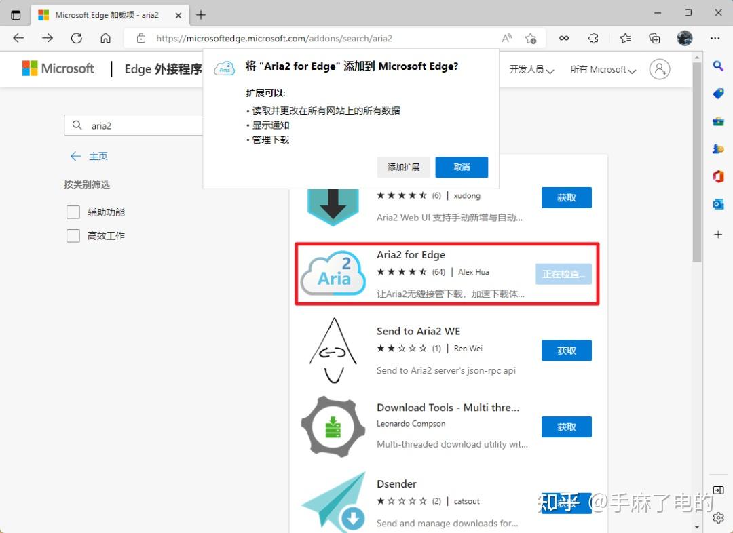Click Dsender paper plane thumbnail
The image size is (733, 533).
(333, 502)
